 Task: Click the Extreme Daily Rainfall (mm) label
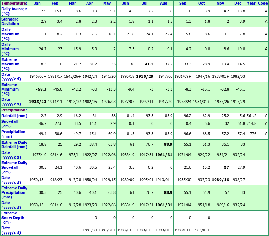[14, 144]
